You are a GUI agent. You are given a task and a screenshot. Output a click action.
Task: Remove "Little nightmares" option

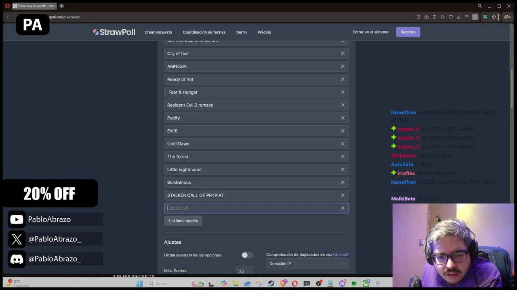[x=343, y=170]
